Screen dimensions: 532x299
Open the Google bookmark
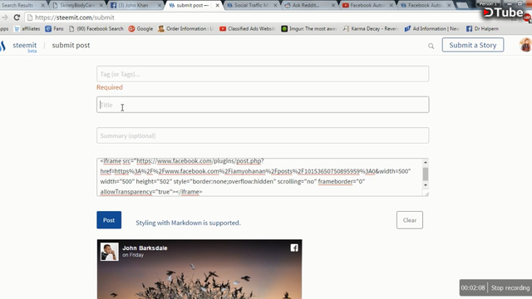coord(140,29)
